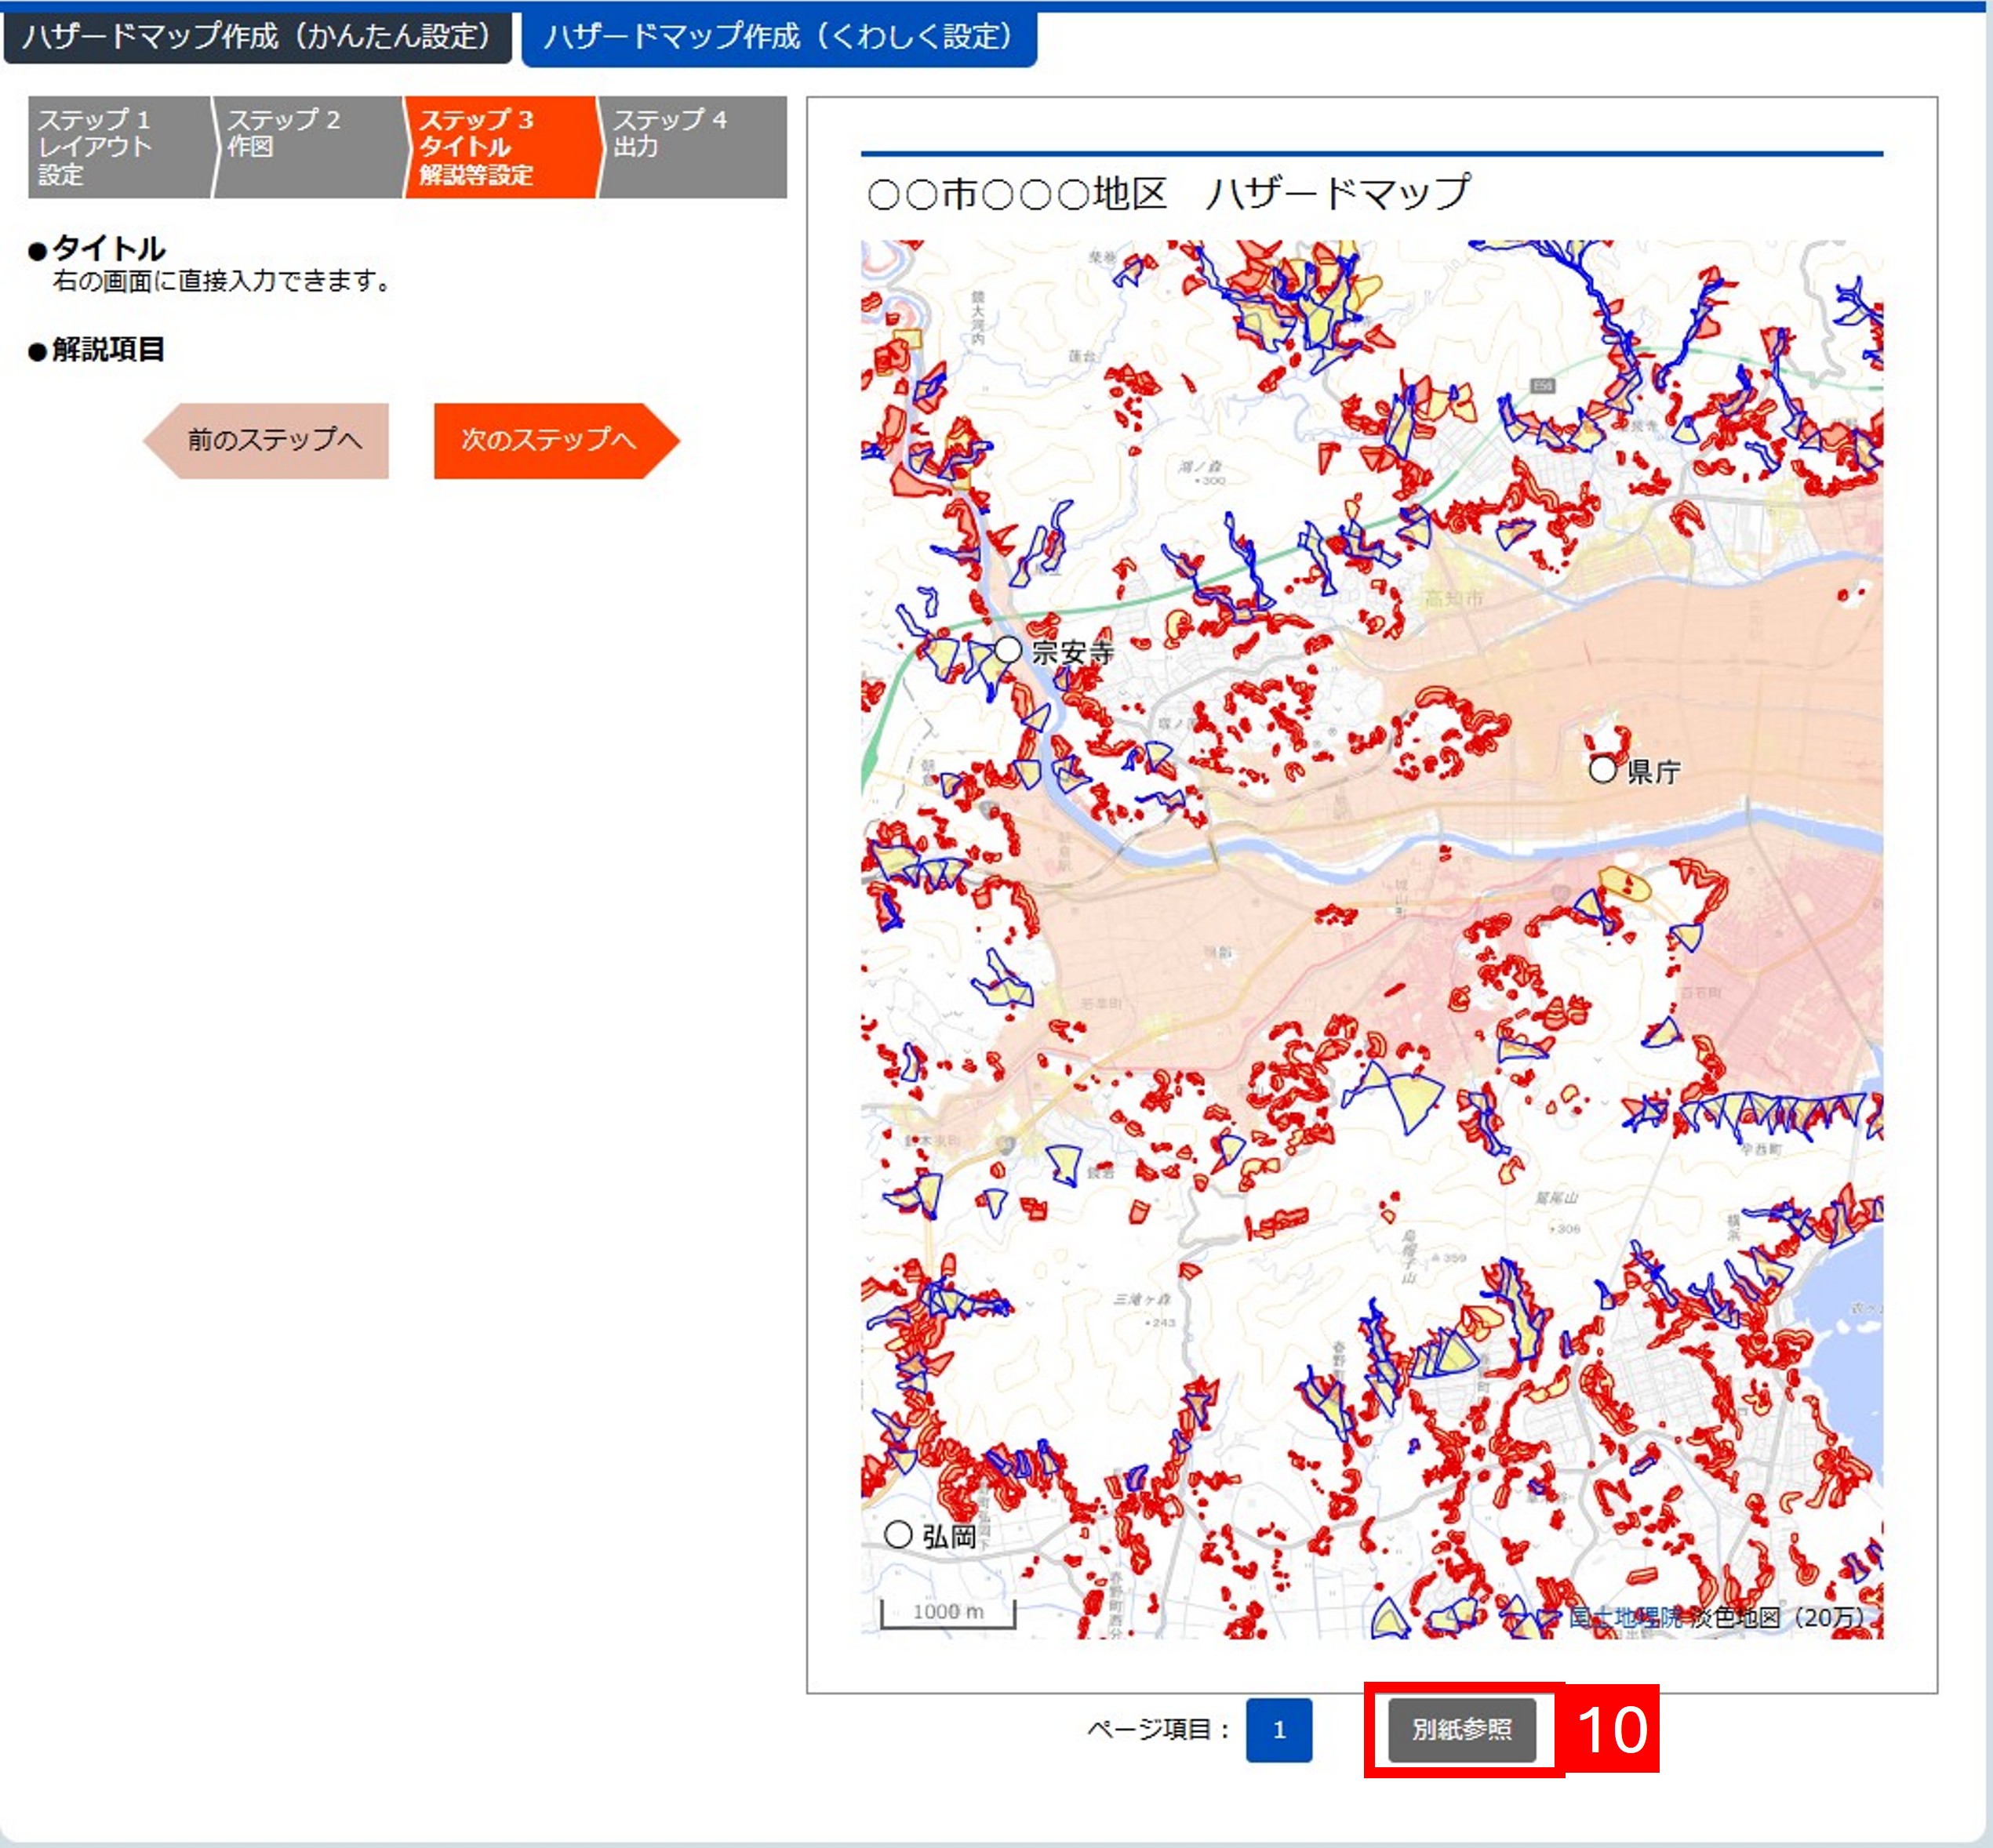Select the くわしく設定 hazard map tab
Viewport: 1993px width, 1848px height.
point(778,37)
